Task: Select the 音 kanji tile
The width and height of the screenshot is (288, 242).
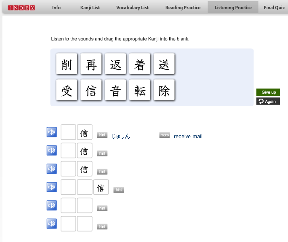Action: (115, 90)
